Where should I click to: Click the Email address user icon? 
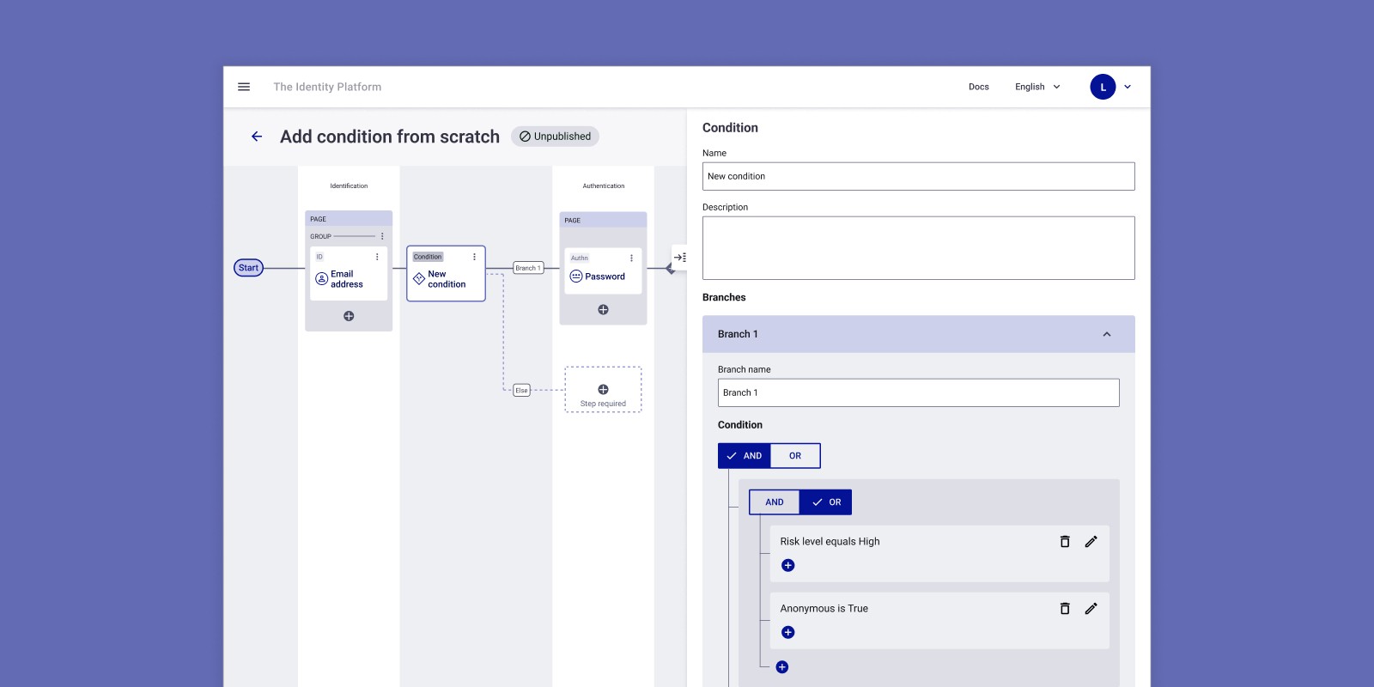click(x=322, y=279)
